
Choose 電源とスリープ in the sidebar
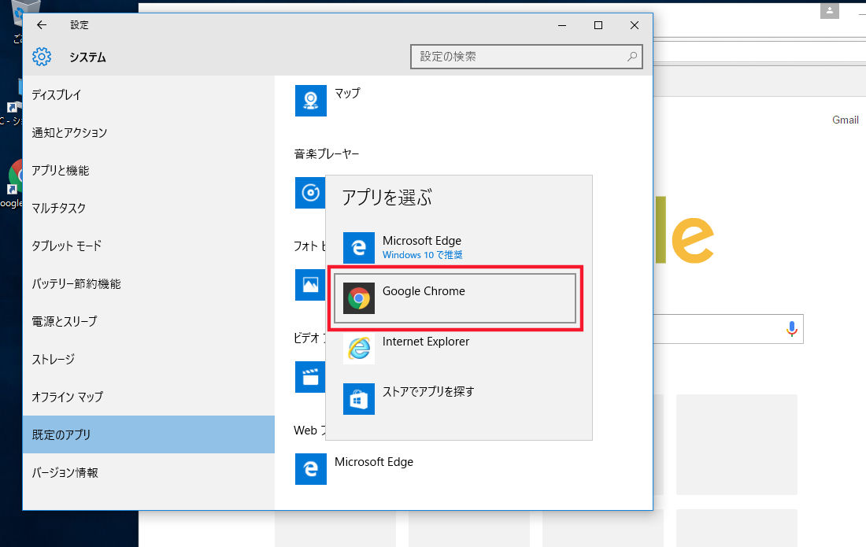click(x=149, y=321)
